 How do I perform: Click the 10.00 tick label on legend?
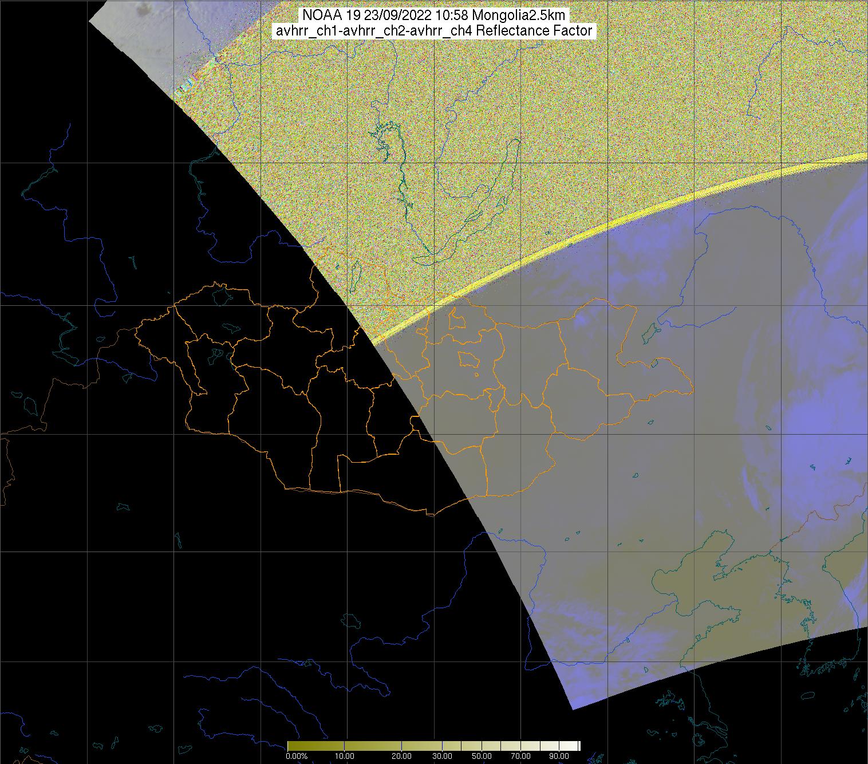pos(344,757)
